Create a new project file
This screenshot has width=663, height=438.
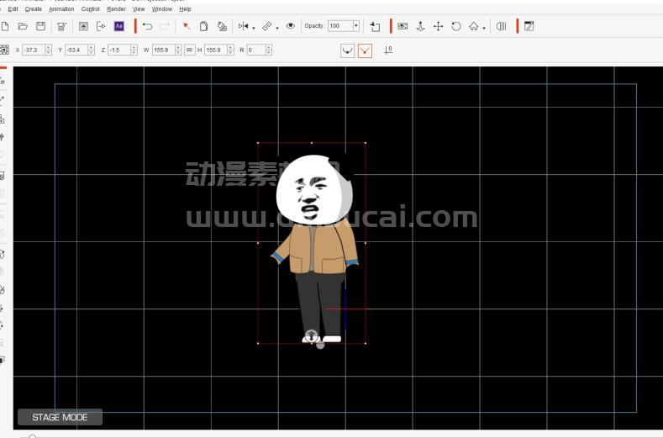click(x=5, y=26)
